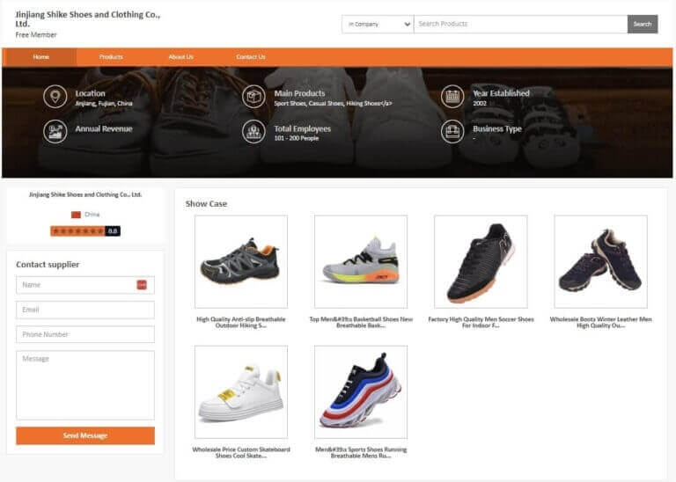The width and height of the screenshot is (676, 482).
Task: Click the red icon in Name field
Action: tap(142, 285)
